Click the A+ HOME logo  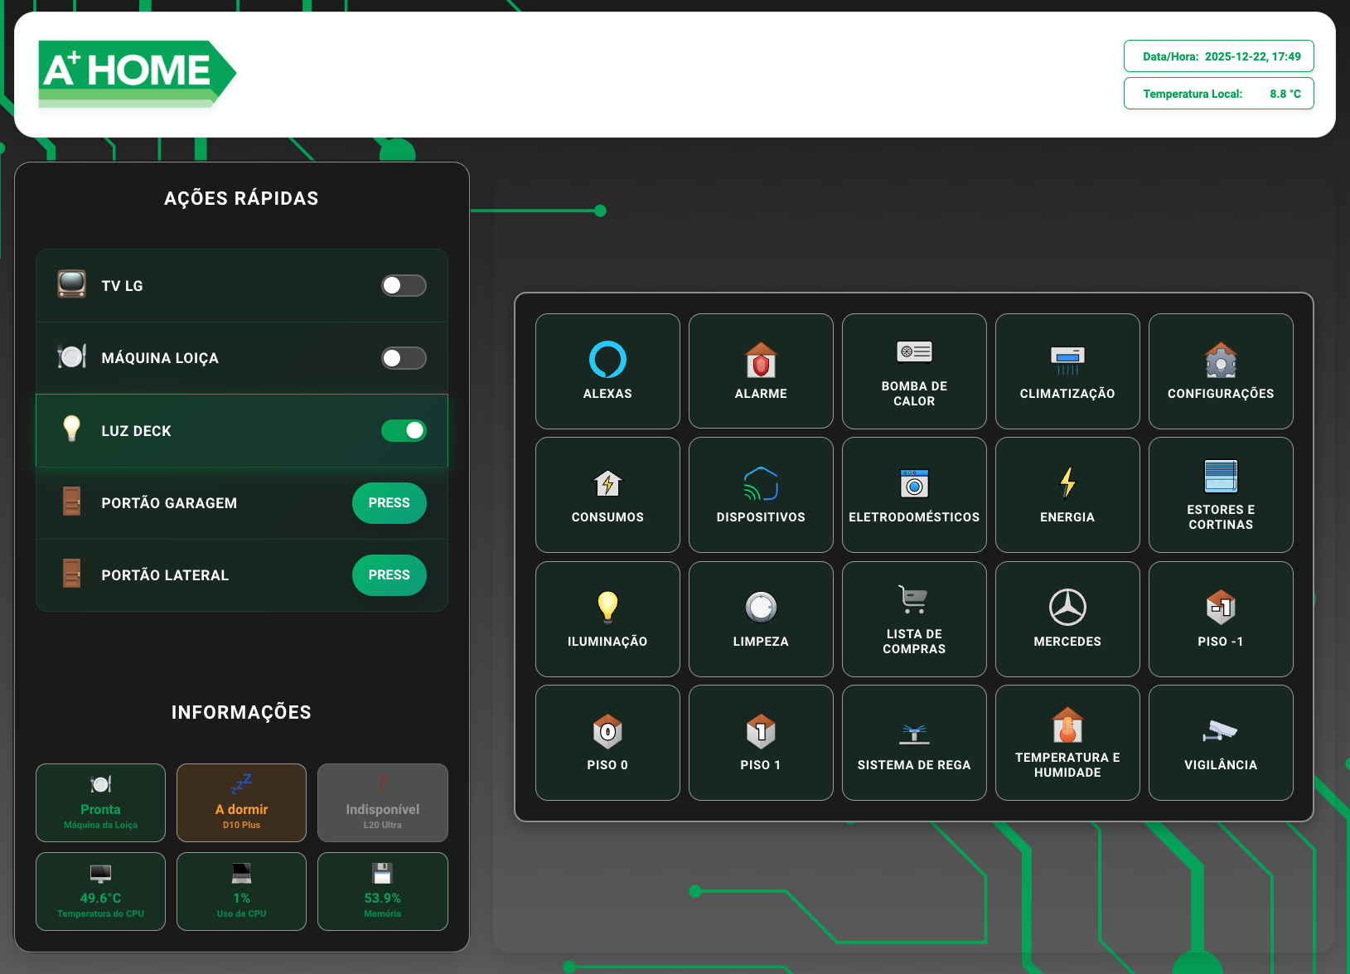pos(137,73)
